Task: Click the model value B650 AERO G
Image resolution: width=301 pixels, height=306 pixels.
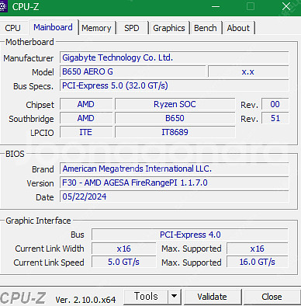Action: 133,71
